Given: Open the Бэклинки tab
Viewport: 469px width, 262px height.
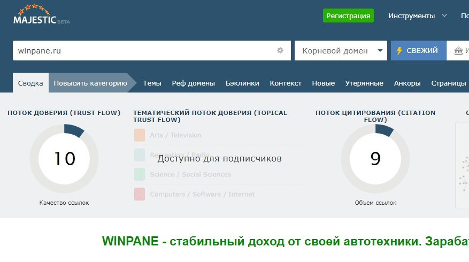Looking at the screenshot, I should pos(242,83).
